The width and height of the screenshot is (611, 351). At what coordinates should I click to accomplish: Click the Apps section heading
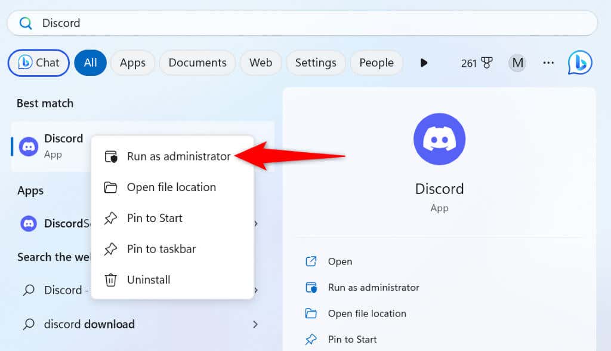click(30, 190)
